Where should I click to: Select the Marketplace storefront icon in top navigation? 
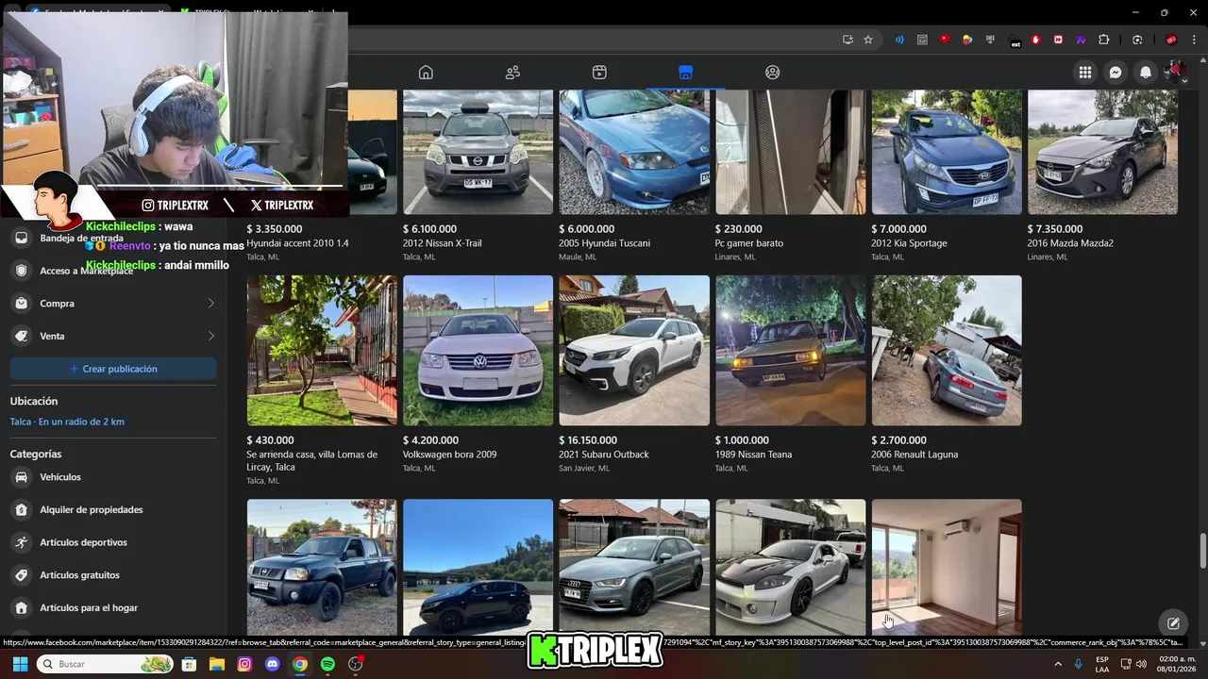coord(686,73)
